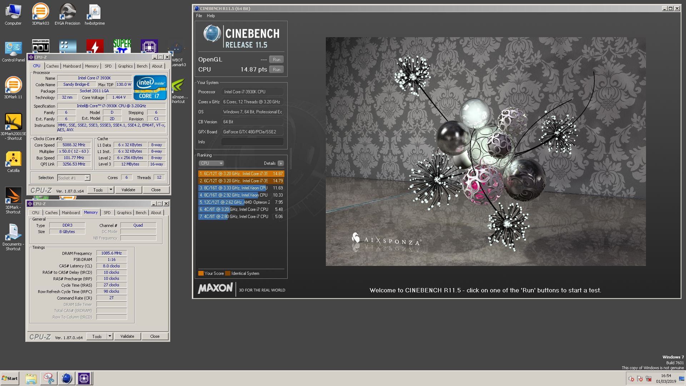Click Processor field Intel Core i7-3930K CPU
686x386 pixels.
[253, 92]
